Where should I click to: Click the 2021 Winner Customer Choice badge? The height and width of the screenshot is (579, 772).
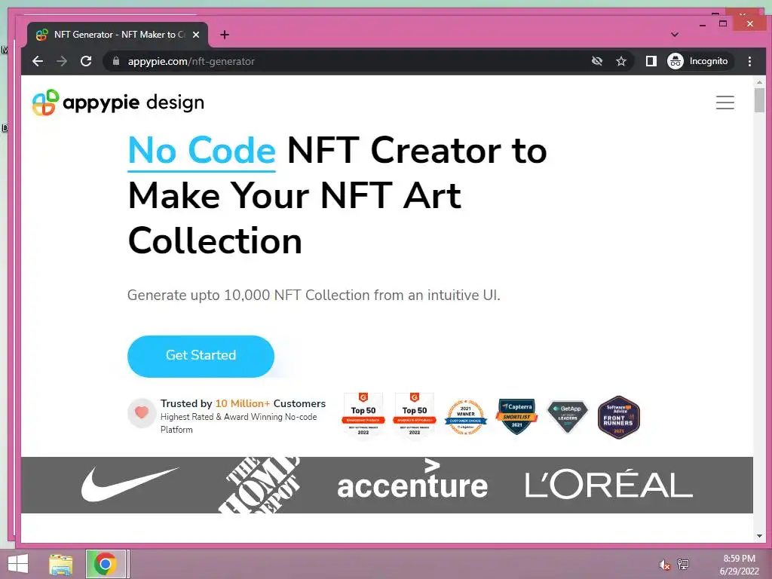pos(466,417)
